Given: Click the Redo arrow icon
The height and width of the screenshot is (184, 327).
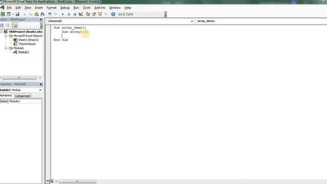Looking at the screenshot, I should [x=56, y=14].
